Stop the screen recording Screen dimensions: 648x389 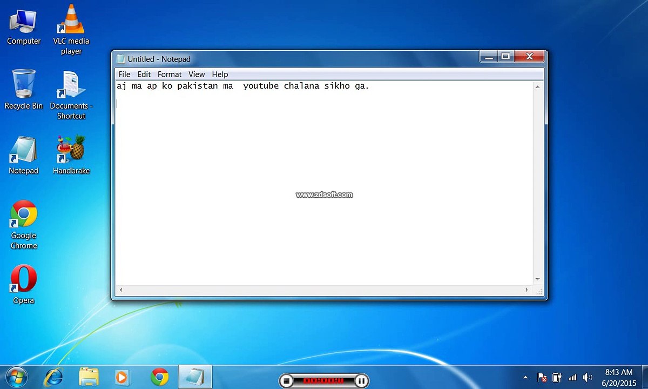(x=287, y=381)
